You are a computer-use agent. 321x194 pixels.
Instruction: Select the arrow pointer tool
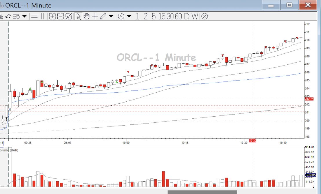pos(79,16)
